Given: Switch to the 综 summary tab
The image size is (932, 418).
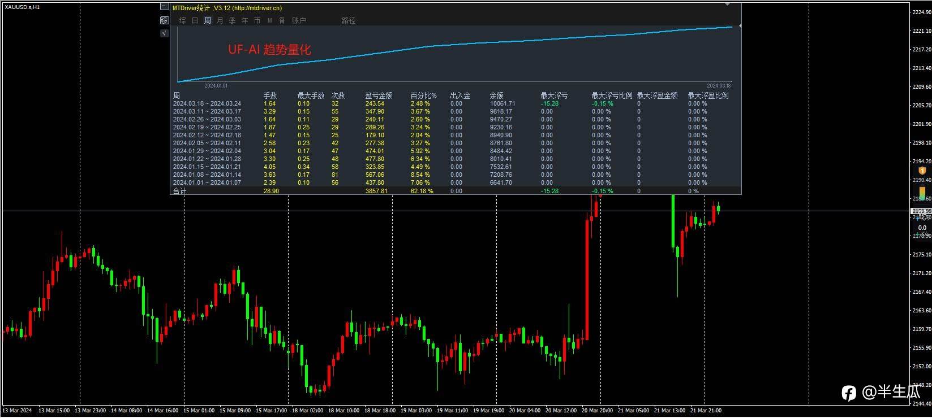Looking at the screenshot, I should tap(182, 20).
